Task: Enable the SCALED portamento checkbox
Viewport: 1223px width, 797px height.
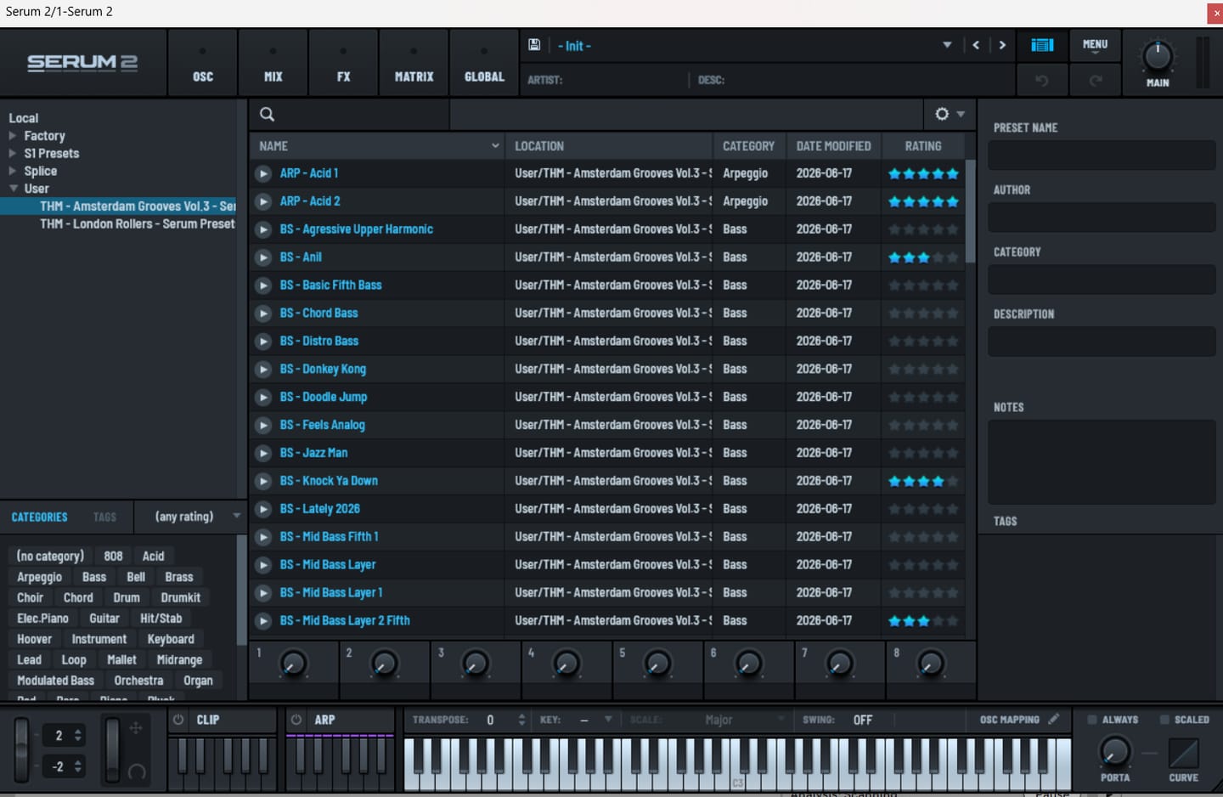Action: click(1164, 720)
